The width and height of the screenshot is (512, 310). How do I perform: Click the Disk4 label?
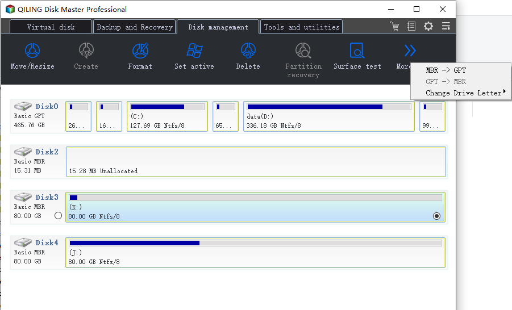[x=47, y=243]
